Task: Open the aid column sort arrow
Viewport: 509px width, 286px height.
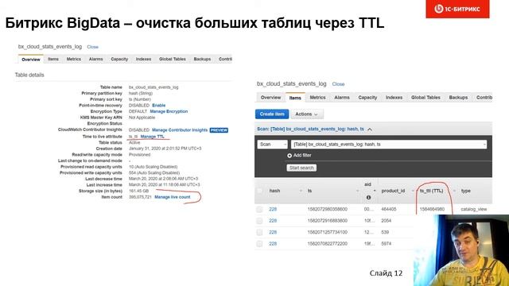Action: coord(375,191)
